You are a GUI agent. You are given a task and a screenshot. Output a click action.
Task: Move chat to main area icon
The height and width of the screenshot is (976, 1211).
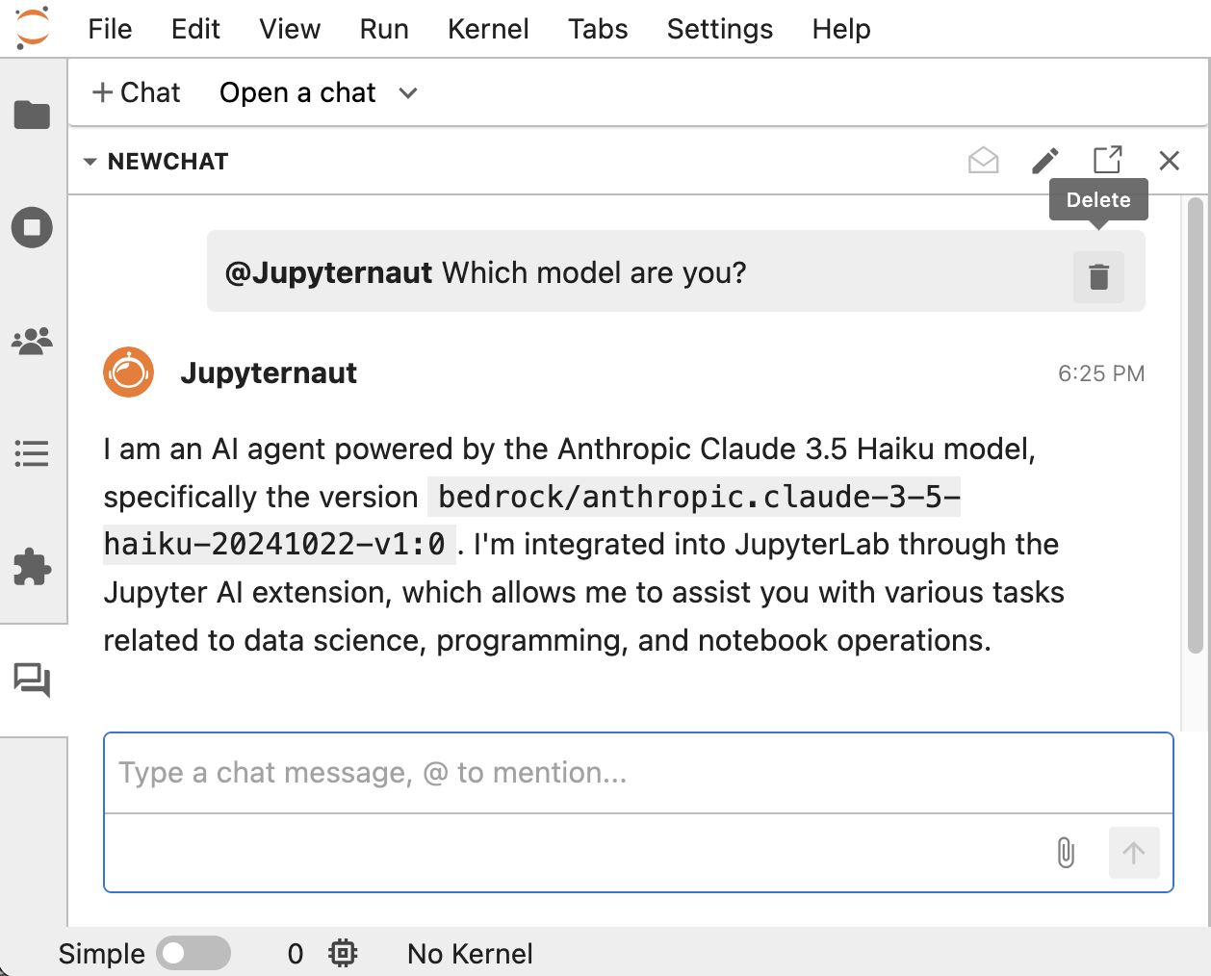1107,161
